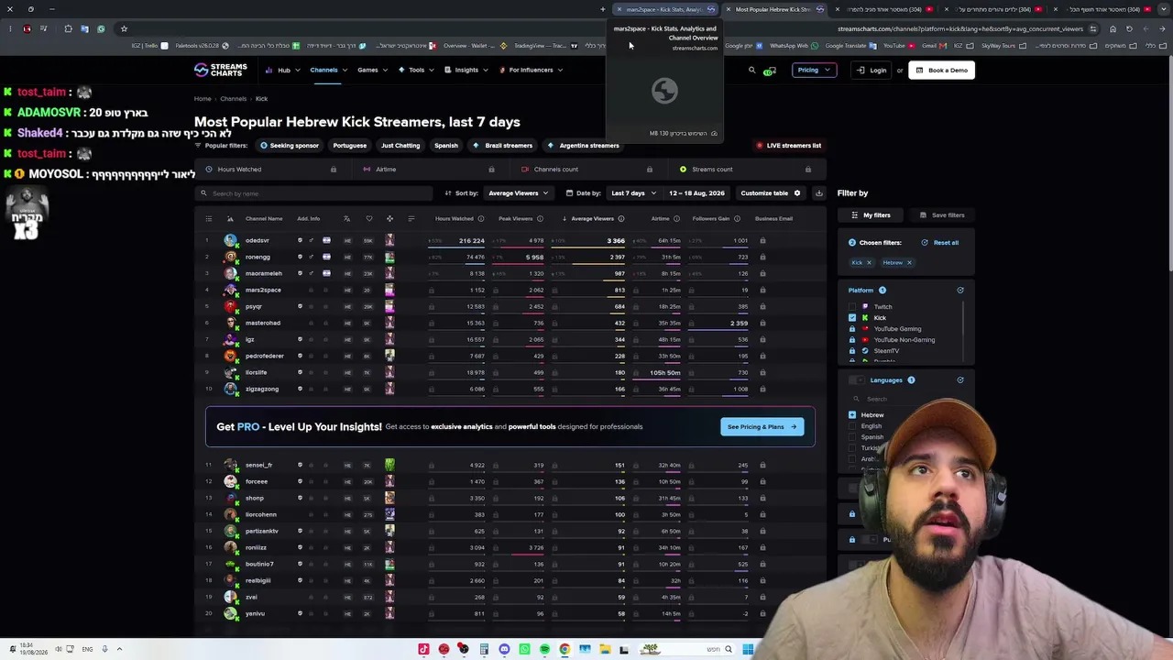
Task: Open the Chrome taskbar icon
Action: coord(565,649)
